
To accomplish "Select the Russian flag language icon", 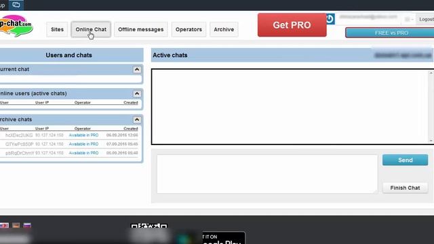I will (x=27, y=225).
